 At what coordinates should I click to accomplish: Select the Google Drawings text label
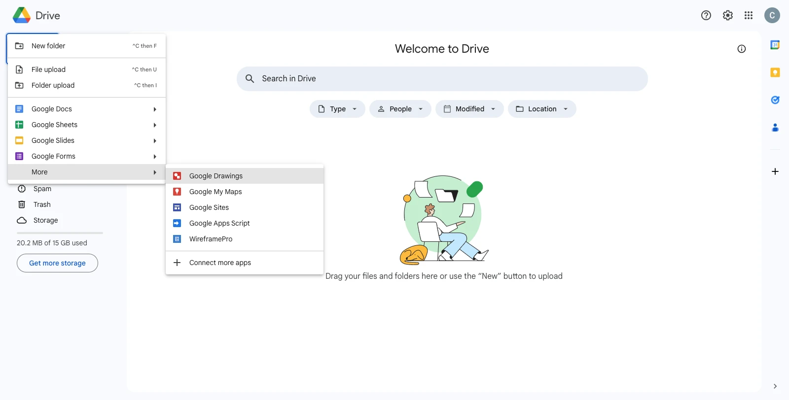coord(216,176)
